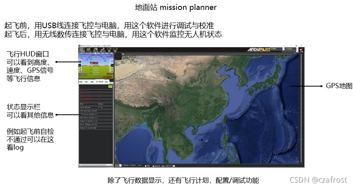The image size is (353, 187).
Task: Click the 已锁定 (Disarmed) text in the HUD
Action: coord(94,63)
